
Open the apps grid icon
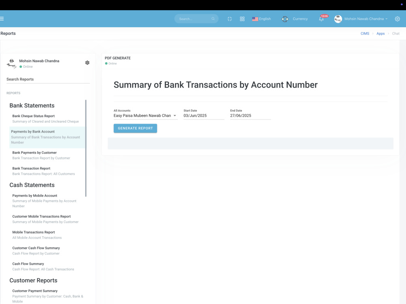(242, 19)
